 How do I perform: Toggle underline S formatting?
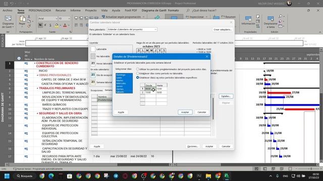click(50, 25)
